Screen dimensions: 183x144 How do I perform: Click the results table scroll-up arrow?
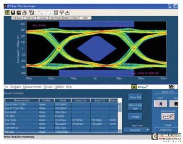click(120, 104)
